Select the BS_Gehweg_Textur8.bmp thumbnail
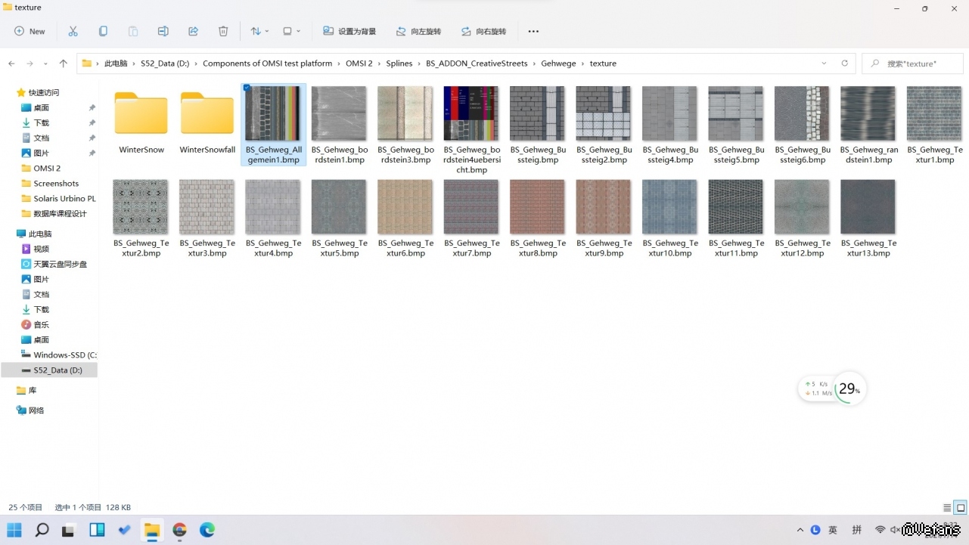 point(538,207)
